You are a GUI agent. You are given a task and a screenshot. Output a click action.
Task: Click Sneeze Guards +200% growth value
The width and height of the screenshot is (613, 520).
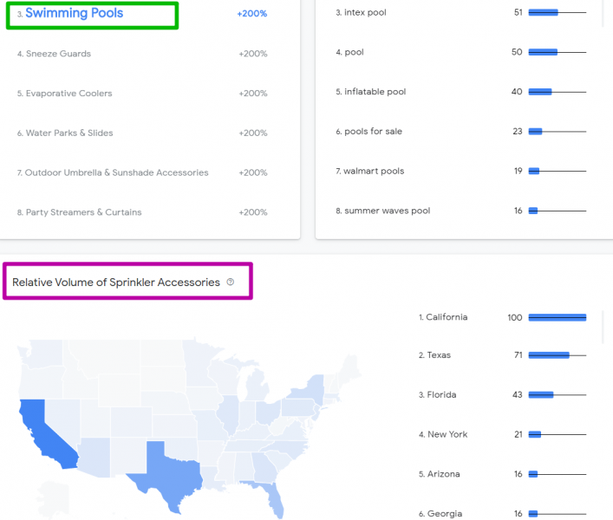(x=253, y=54)
